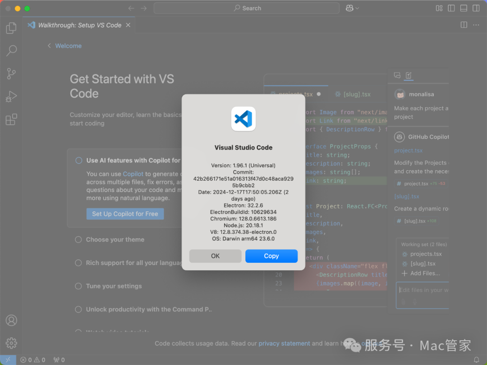Expand the 'Tune your settings' step

click(114, 286)
